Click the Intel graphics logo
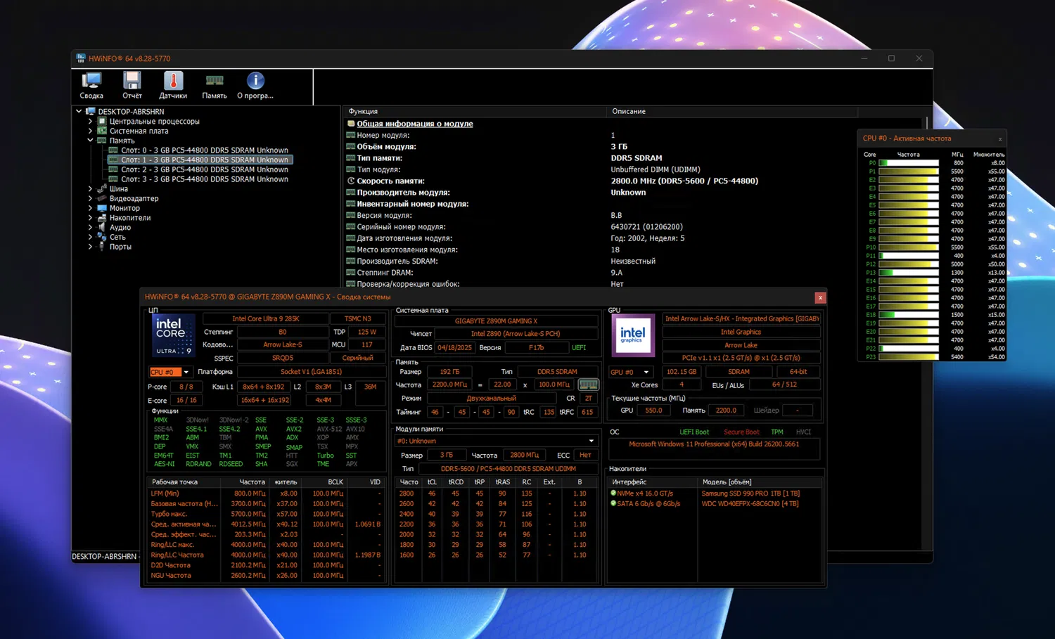 click(x=632, y=335)
